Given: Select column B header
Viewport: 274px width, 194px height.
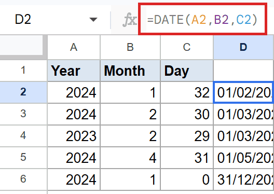Looking at the screenshot, I should [130, 47].
